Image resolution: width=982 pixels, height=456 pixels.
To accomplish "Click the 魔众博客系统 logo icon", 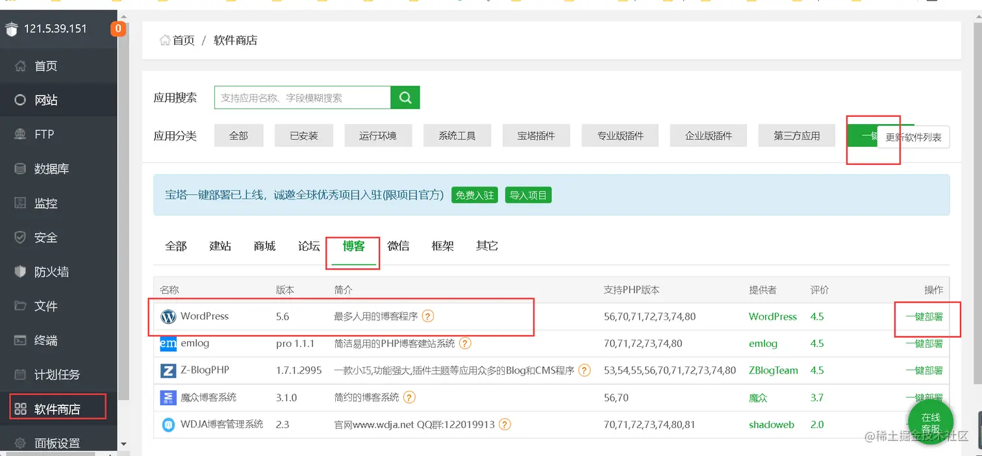I will tap(168, 398).
